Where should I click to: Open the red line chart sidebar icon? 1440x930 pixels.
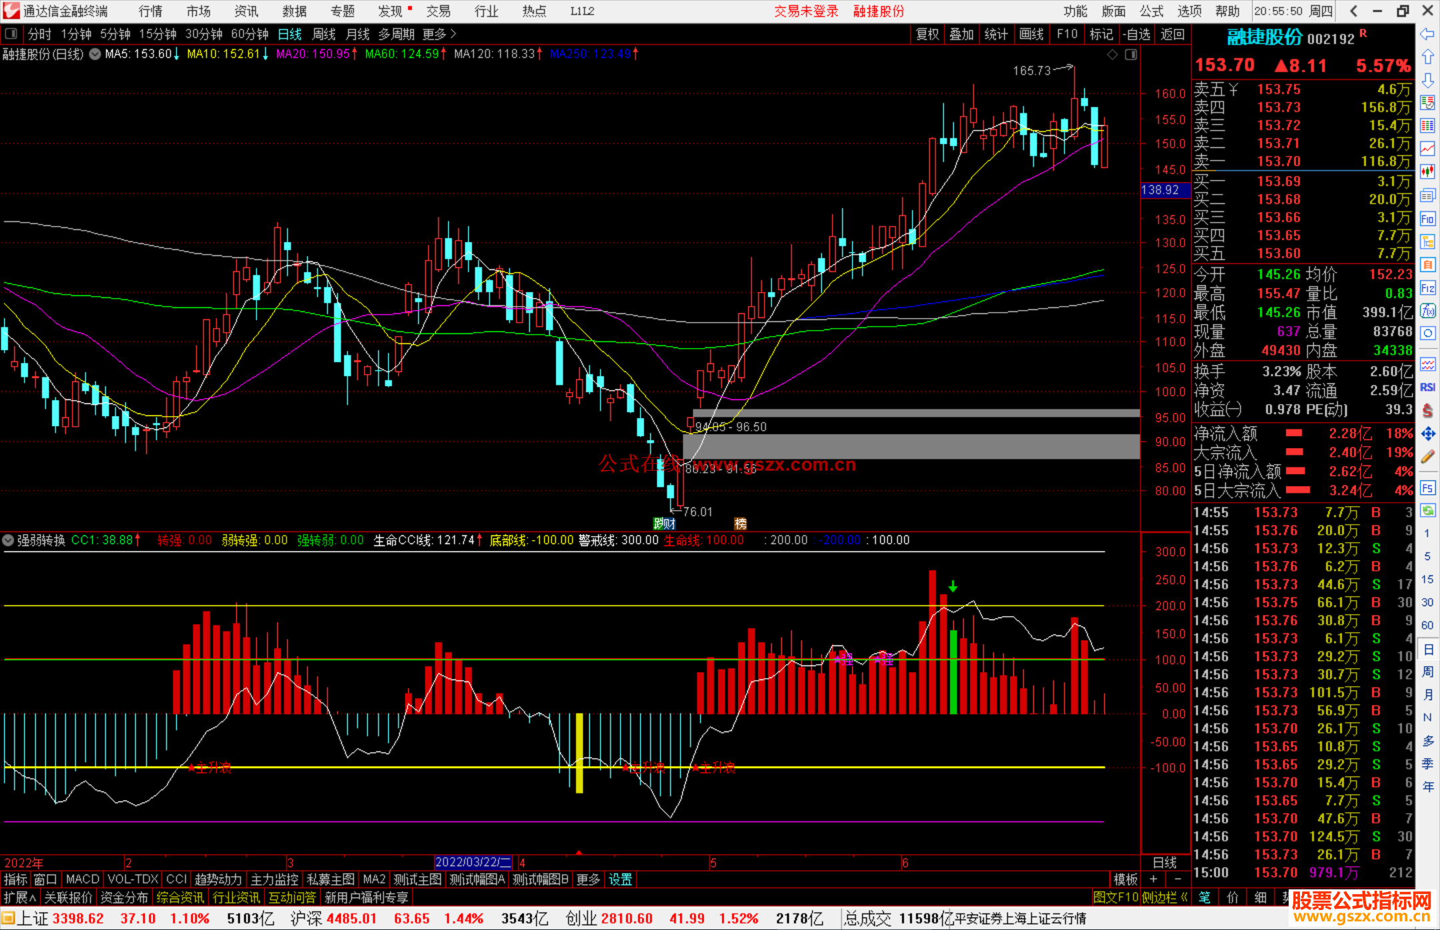(1427, 149)
